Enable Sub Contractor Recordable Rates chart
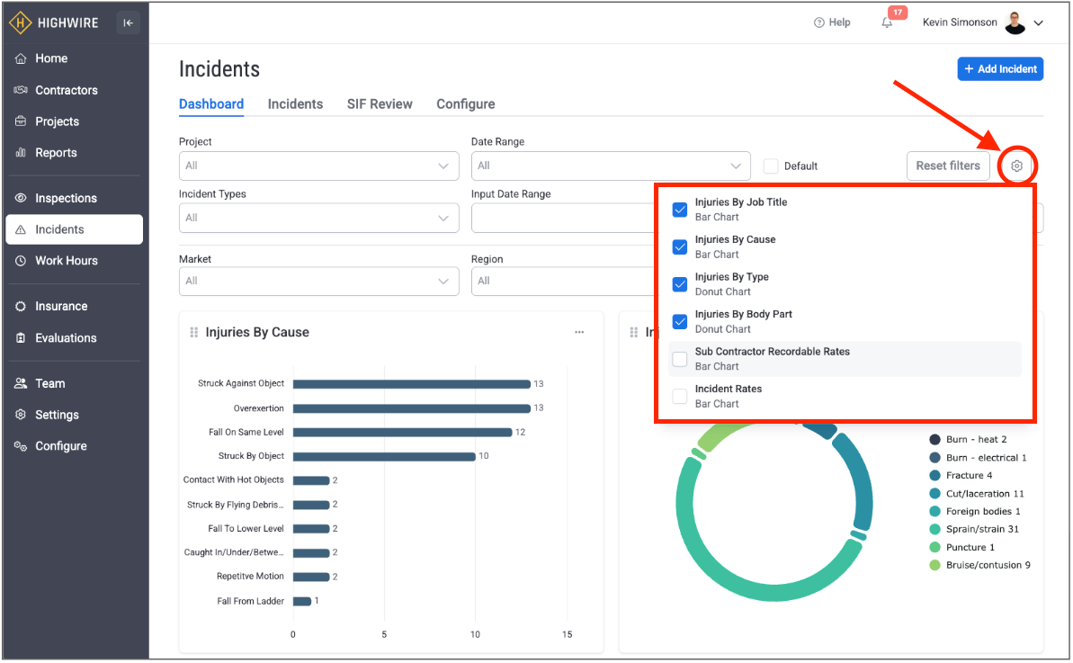The width and height of the screenshot is (1073, 663). coord(680,359)
